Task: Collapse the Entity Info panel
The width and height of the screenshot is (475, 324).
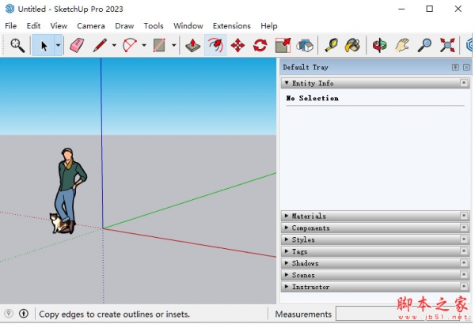Action: [287, 83]
